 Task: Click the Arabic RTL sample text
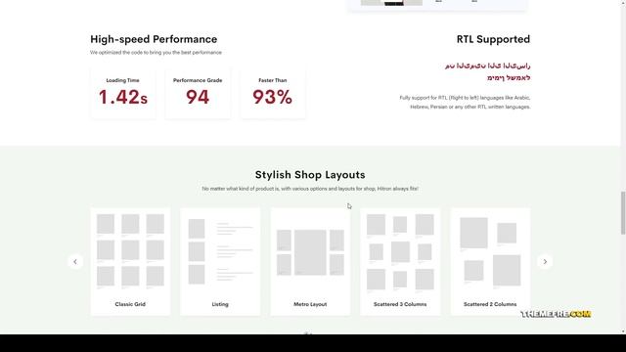488,66
